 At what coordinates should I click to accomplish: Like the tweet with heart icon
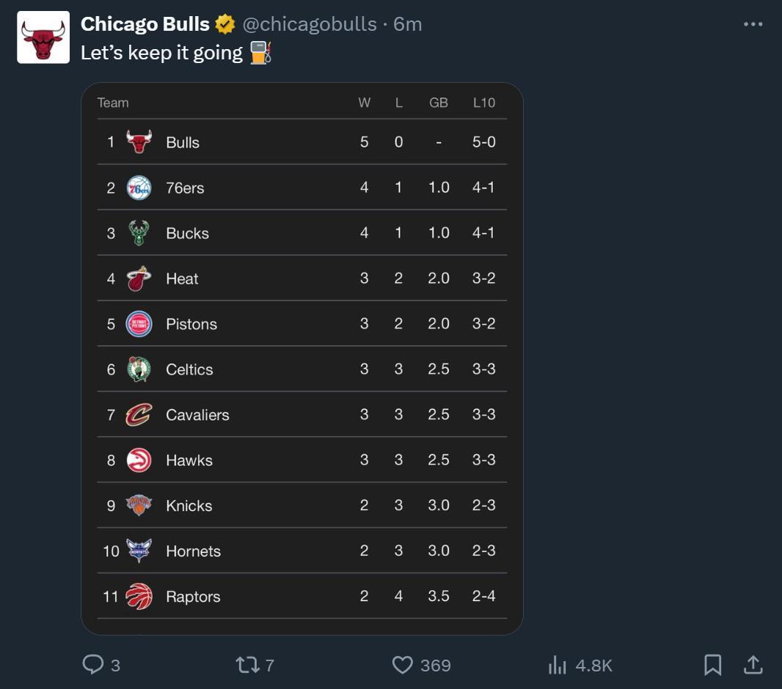(x=403, y=665)
